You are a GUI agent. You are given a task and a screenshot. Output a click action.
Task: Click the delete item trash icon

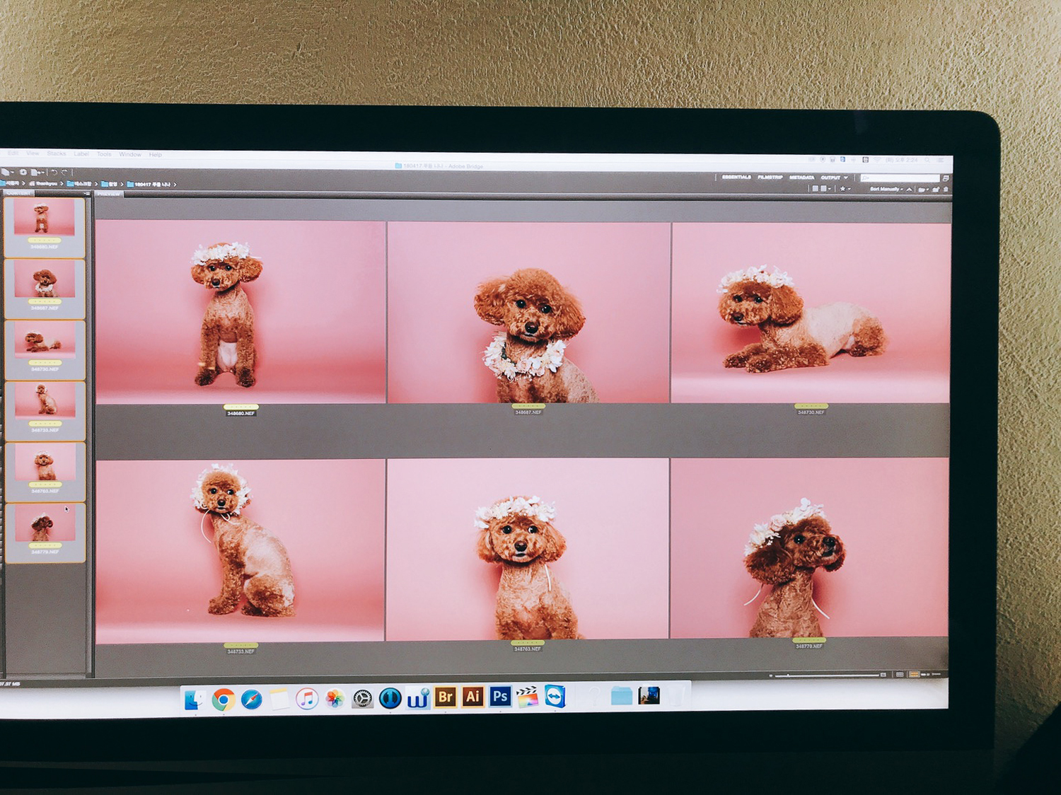[x=946, y=189]
